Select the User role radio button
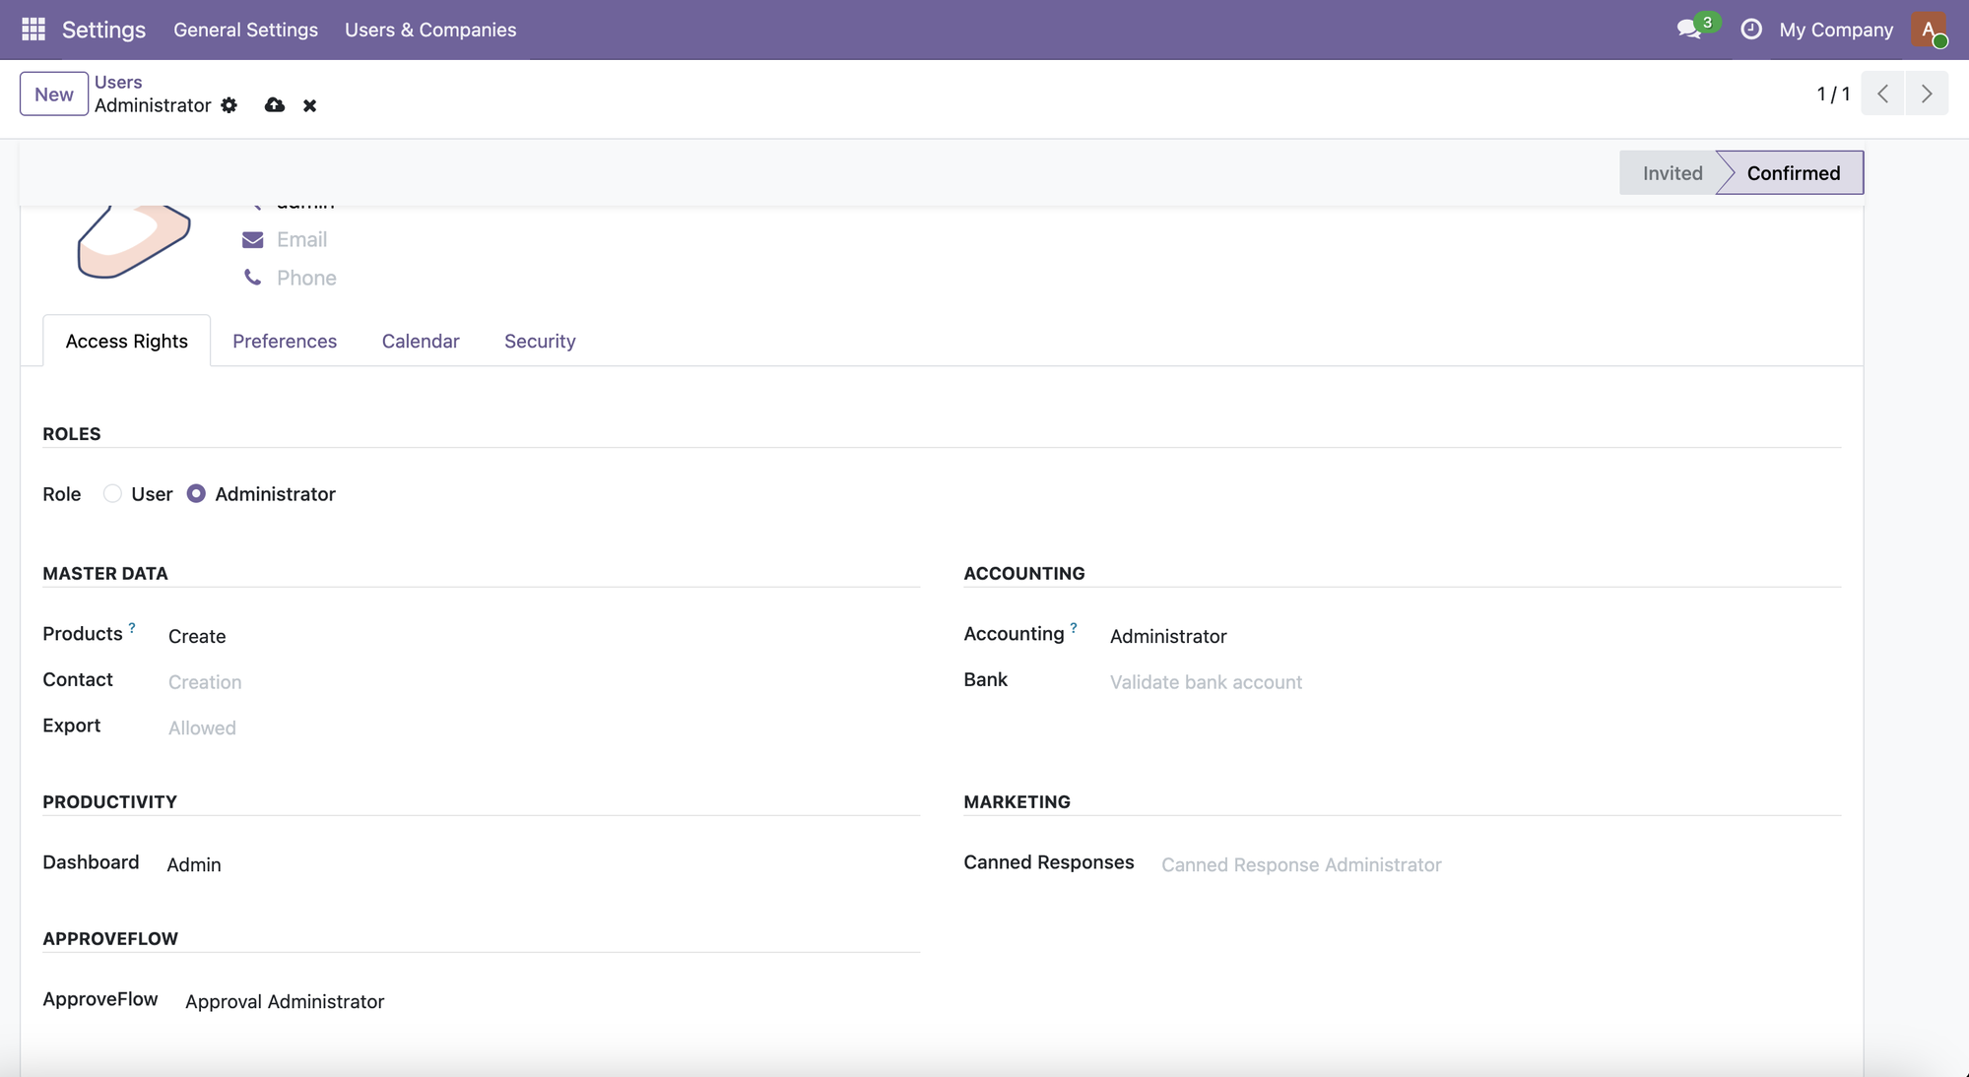The height and width of the screenshot is (1077, 1969). [112, 493]
